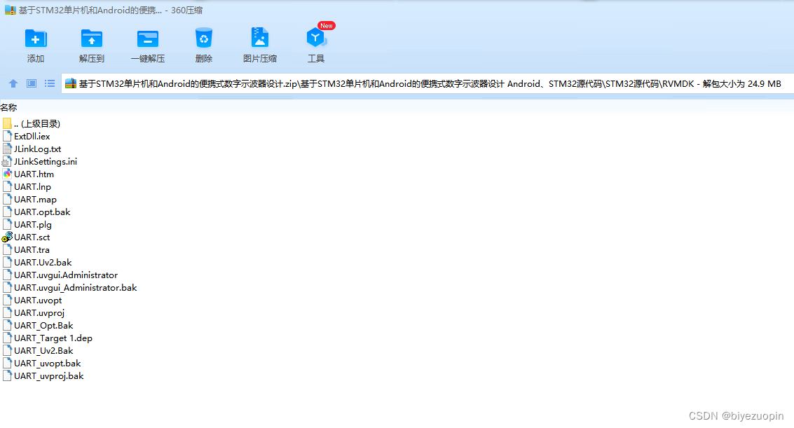Open the 工具 (Tools) icon with New badge

point(316,37)
